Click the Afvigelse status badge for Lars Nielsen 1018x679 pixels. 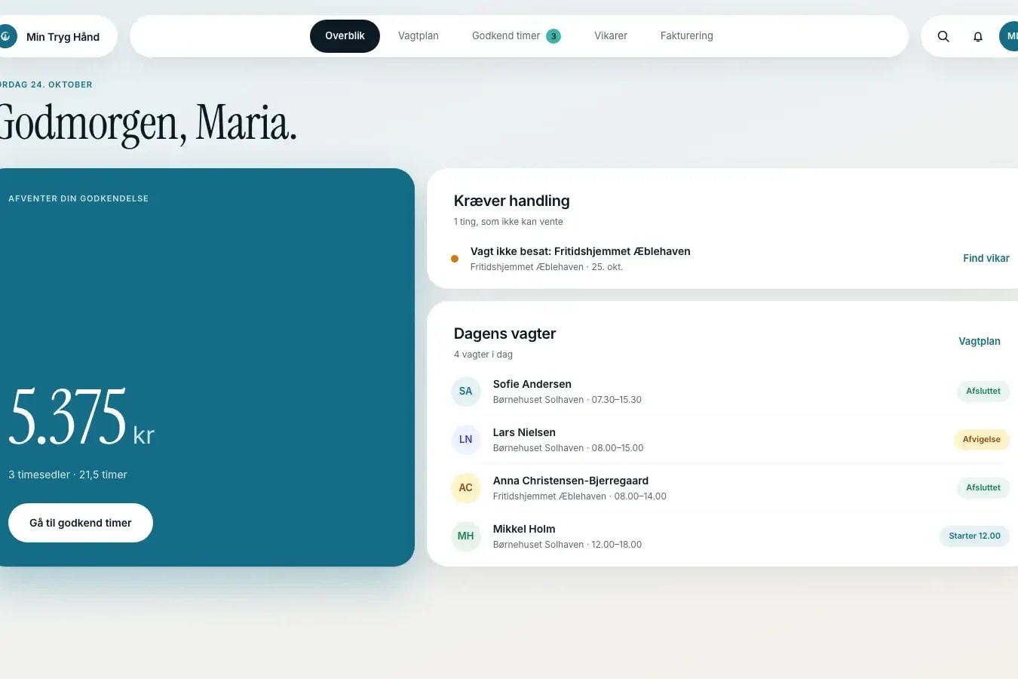(x=982, y=440)
